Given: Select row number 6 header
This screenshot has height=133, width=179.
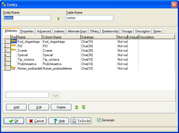Looking at the screenshot, I should 7,64.
